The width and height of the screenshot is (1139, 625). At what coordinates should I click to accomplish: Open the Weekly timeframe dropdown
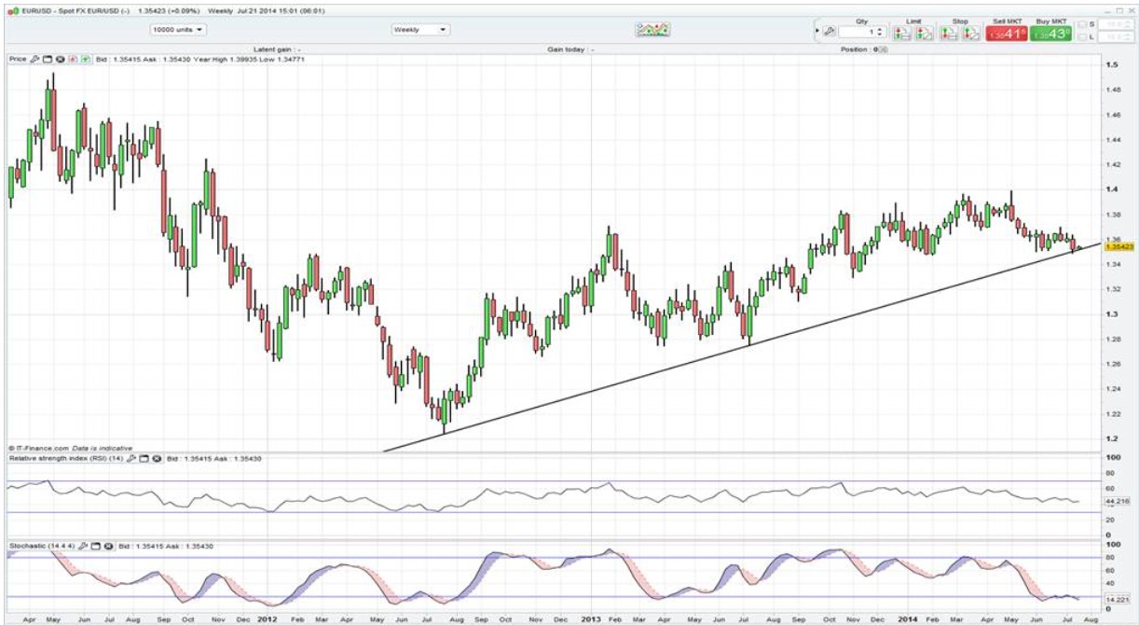point(420,30)
